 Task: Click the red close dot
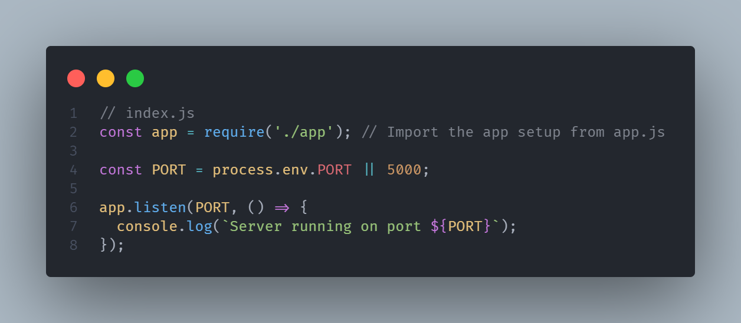click(x=76, y=78)
